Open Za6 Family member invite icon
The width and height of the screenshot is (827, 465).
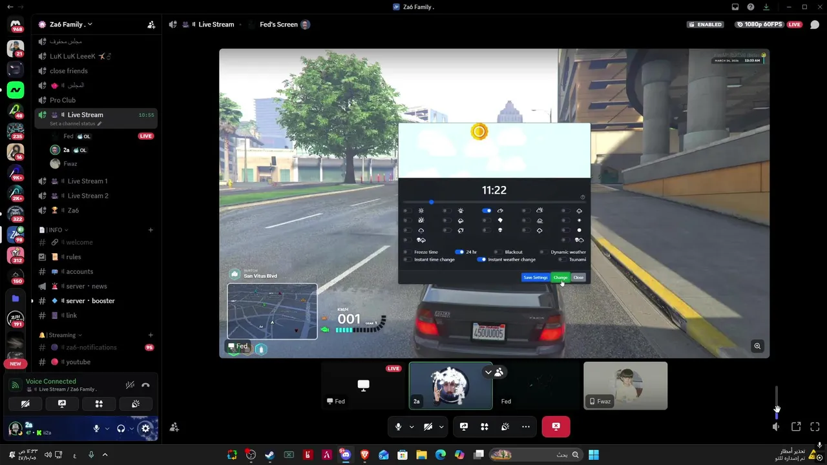tap(151, 25)
